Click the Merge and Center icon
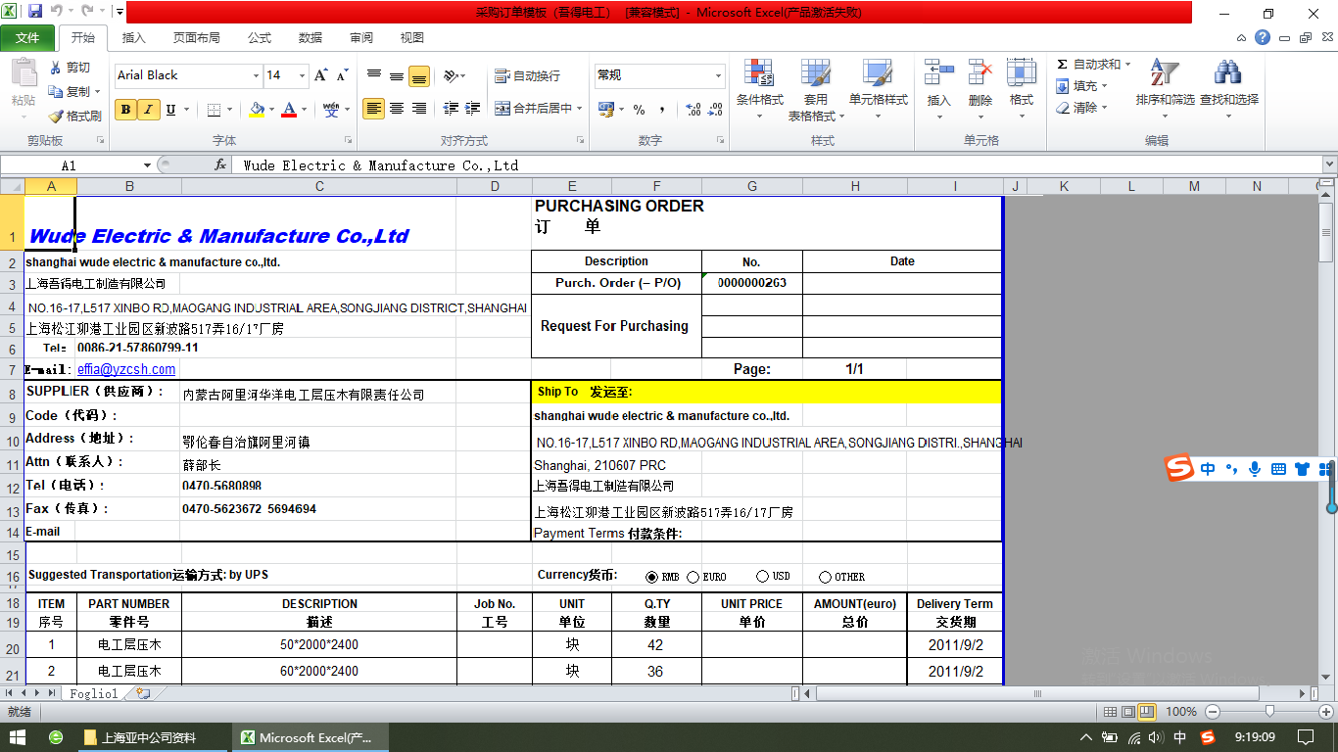1338x752 pixels. 502,109
